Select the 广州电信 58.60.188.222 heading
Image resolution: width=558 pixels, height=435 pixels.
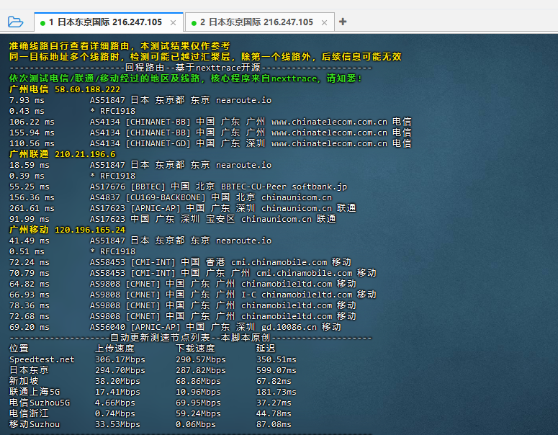(65, 89)
